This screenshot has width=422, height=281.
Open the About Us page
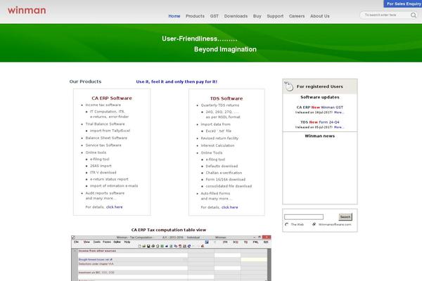[x=320, y=16]
